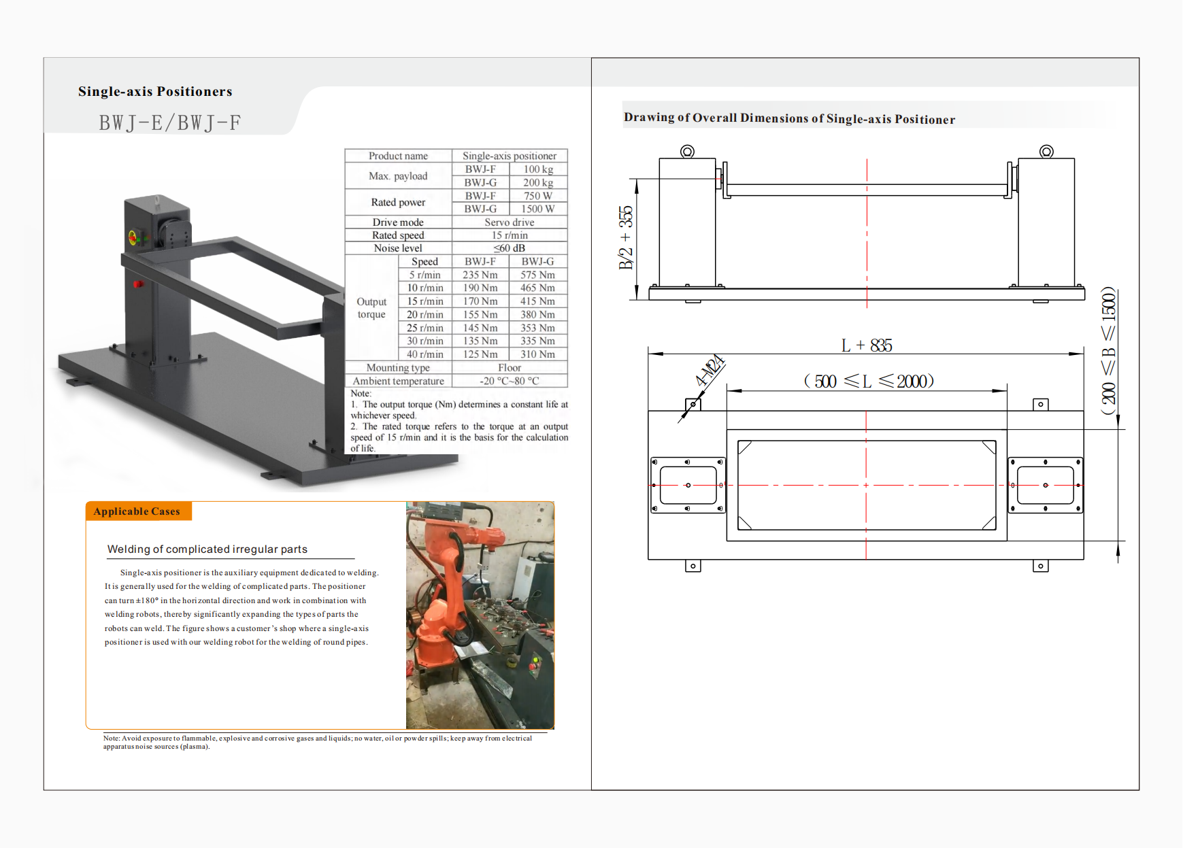Viewport: 1183px width, 848px height.
Task: Click the Drawing of Overall Dimensions title
Action: tap(789, 118)
